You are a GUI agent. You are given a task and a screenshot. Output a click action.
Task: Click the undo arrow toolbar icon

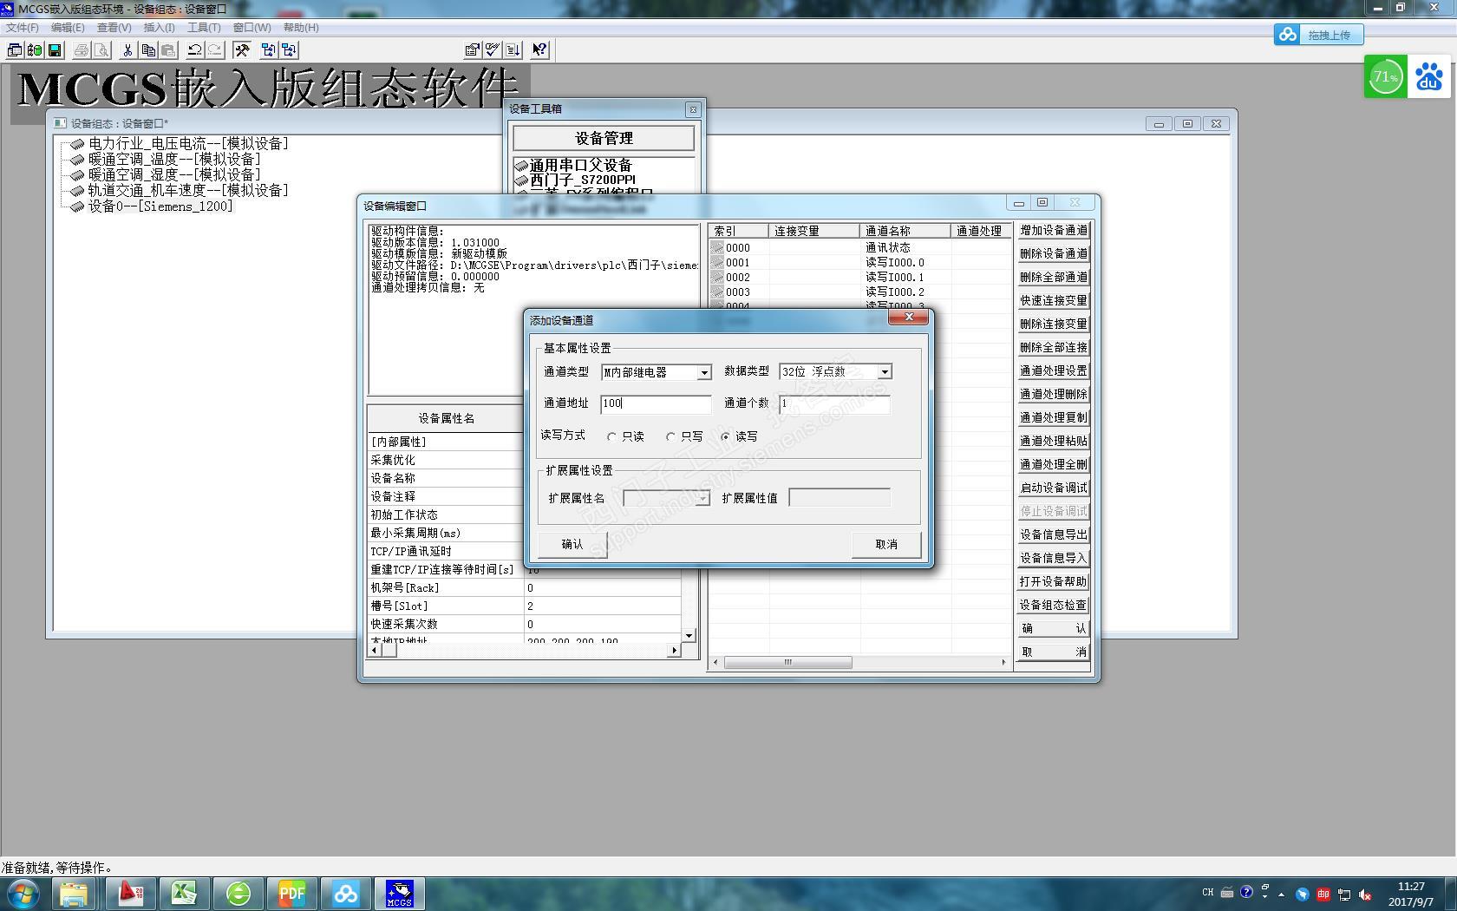pos(195,50)
